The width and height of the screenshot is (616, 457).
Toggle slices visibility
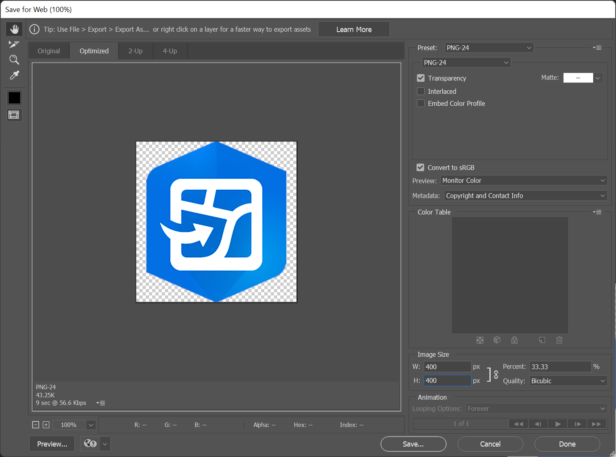click(14, 115)
